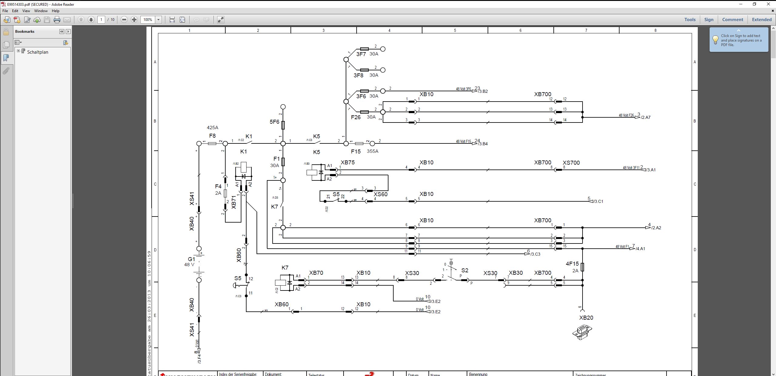Expand the Schaltplan bookmark tree
The height and width of the screenshot is (376, 776).
[x=18, y=51]
